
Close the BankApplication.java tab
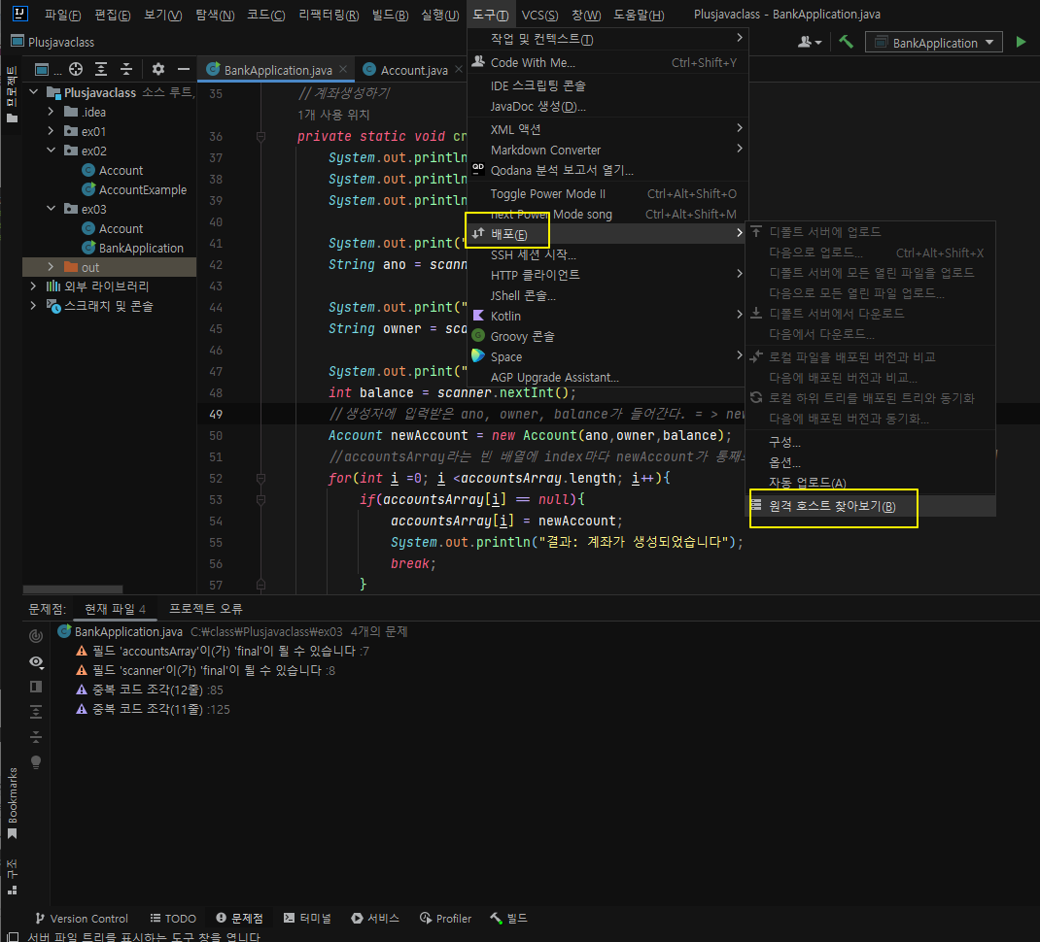(343, 69)
